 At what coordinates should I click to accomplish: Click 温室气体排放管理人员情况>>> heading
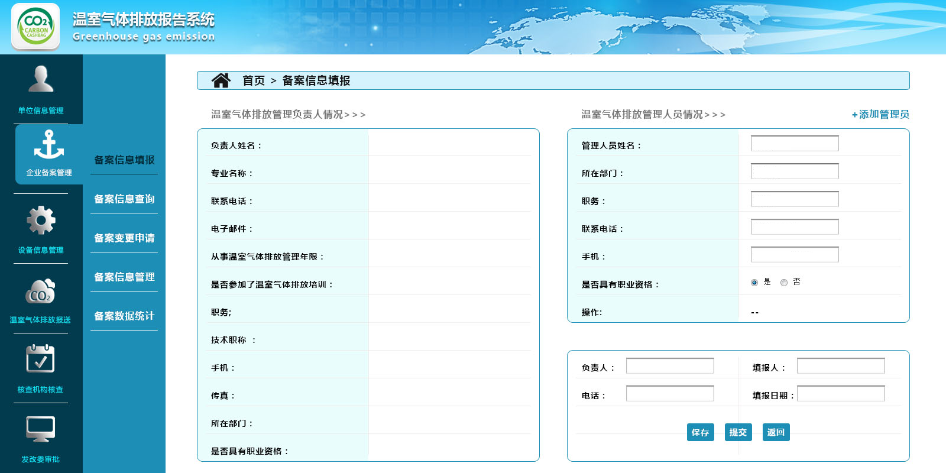[x=653, y=114]
